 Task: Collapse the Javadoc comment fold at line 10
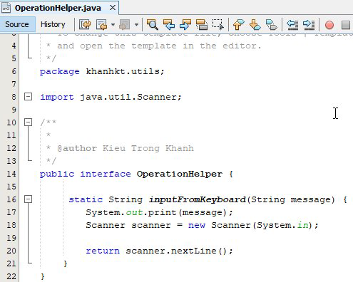coord(28,122)
